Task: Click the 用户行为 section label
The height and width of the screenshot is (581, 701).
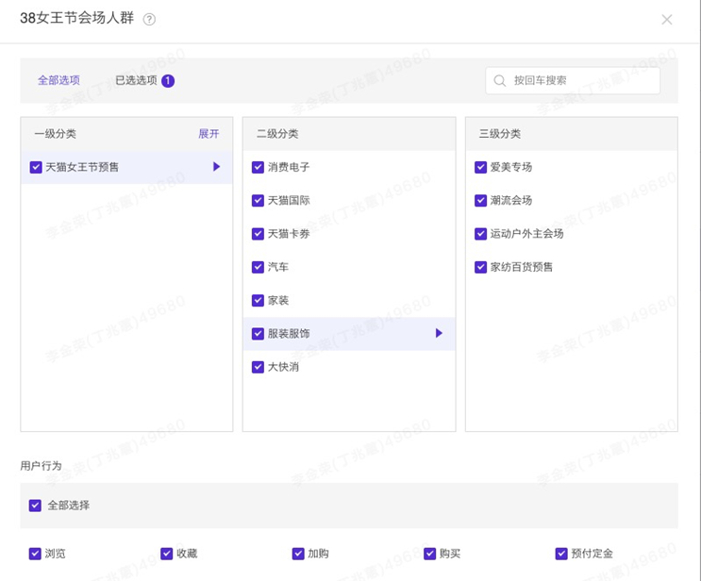Action: tap(41, 466)
